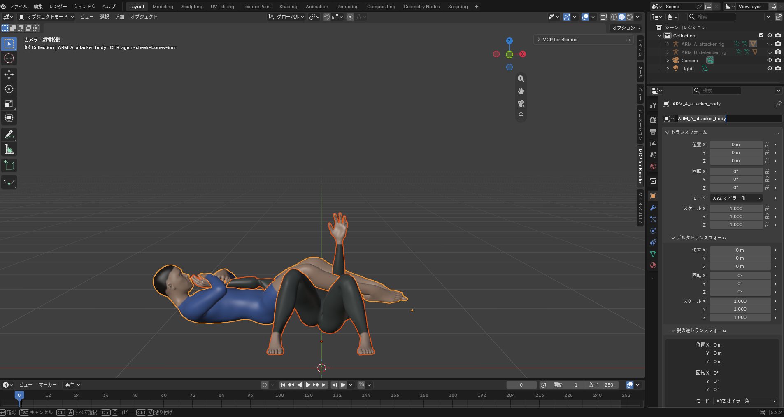
Task: Open the Global orientation dropdown
Action: 286,17
